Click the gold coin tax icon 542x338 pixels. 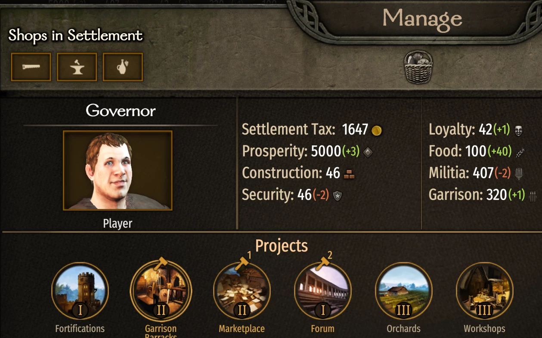(x=377, y=130)
